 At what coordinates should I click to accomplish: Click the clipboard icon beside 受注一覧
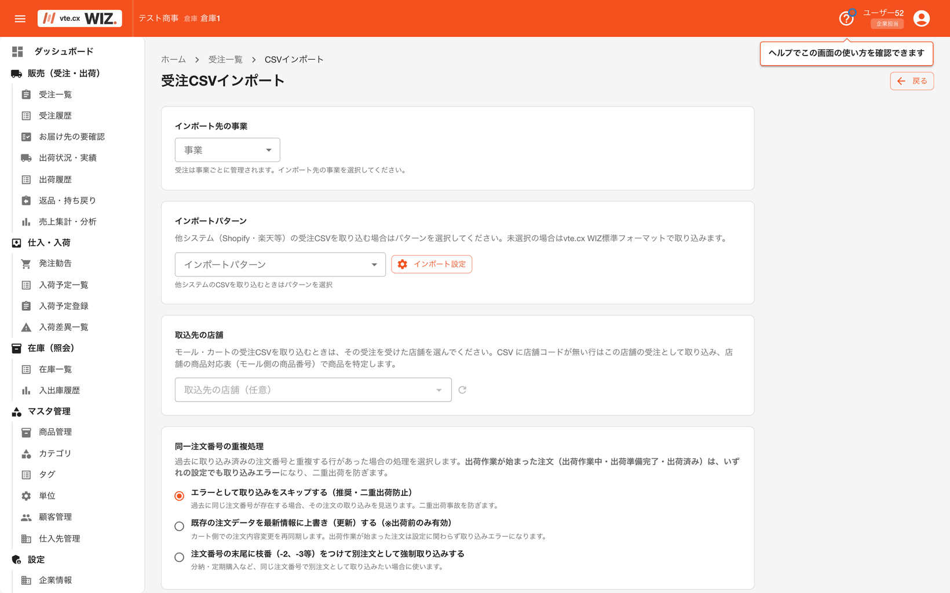[x=26, y=94]
